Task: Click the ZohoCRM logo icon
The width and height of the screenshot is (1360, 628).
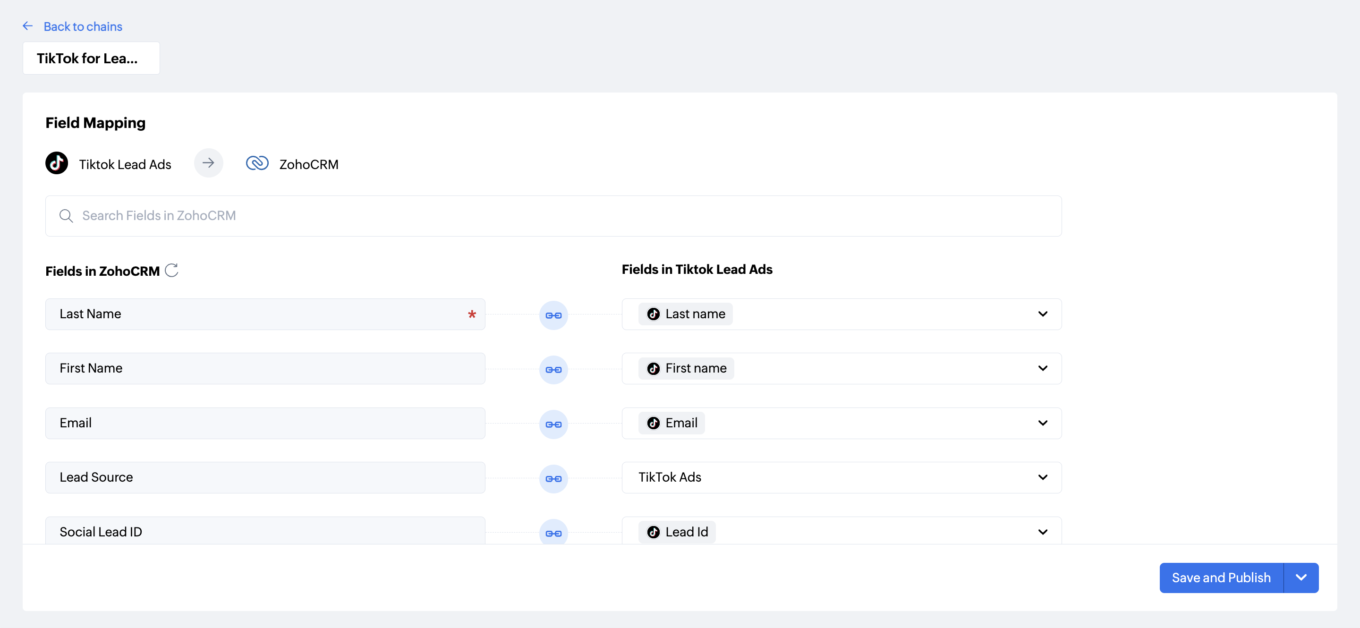Action: pyautogui.click(x=257, y=163)
